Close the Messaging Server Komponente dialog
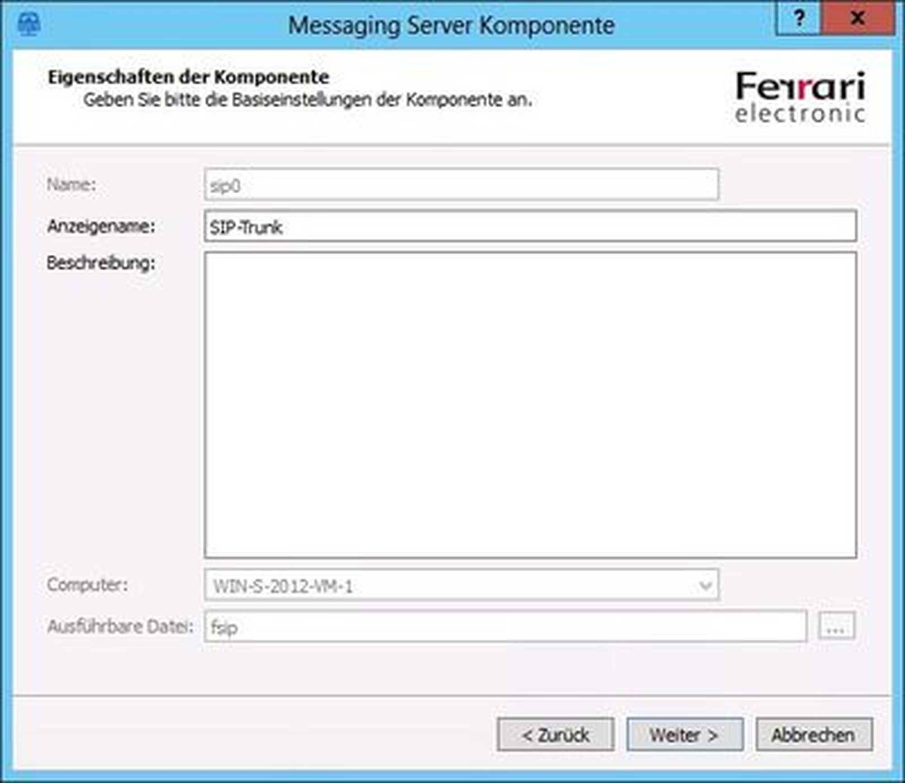Viewport: 905px width, 783px height. tap(857, 19)
